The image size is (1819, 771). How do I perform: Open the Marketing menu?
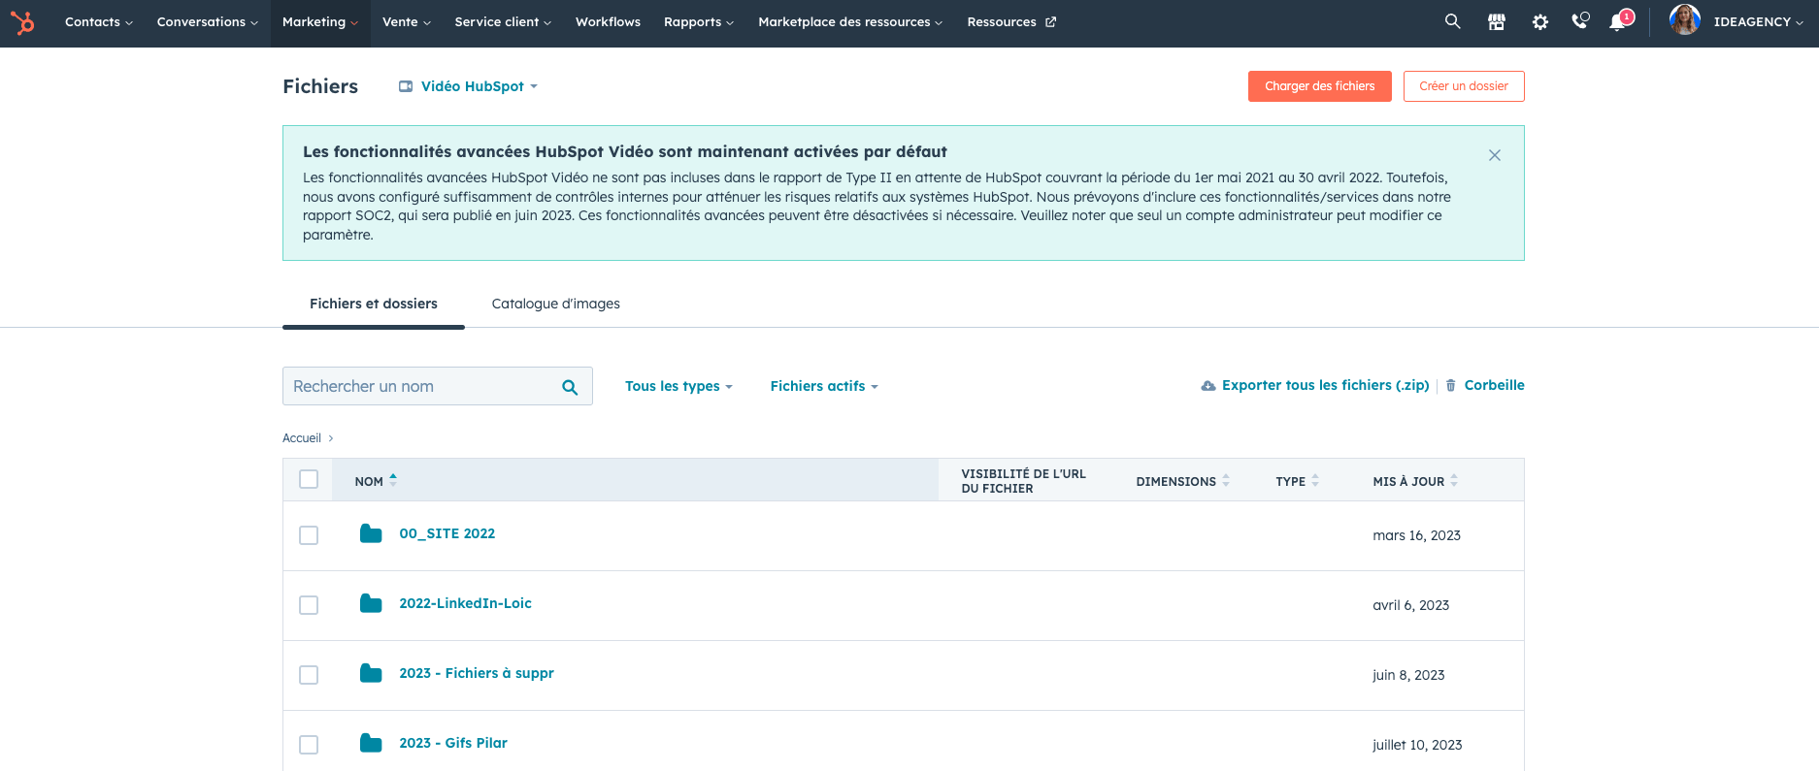pyautogui.click(x=319, y=22)
